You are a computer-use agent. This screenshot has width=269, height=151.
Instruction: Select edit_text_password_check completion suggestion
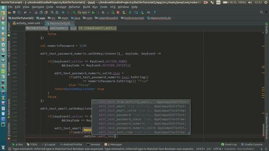[141, 119]
